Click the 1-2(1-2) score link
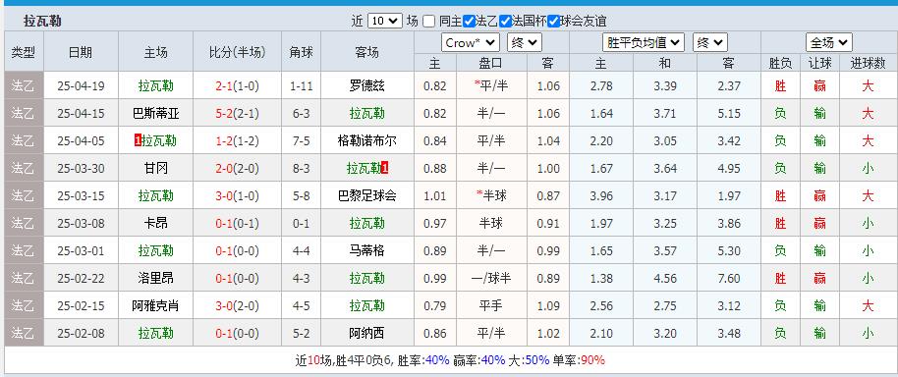 237,141
